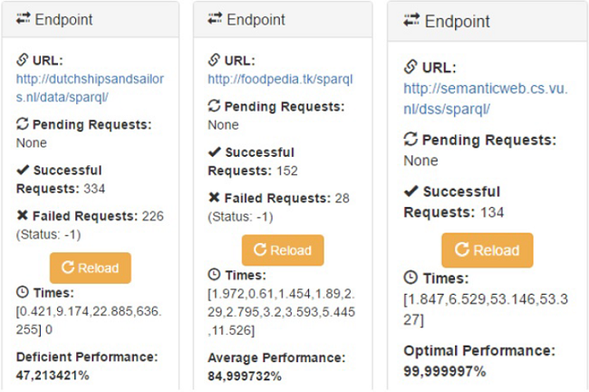
Task: Click the Deficient Performance 47,213421% text
Action: [x=86, y=365]
